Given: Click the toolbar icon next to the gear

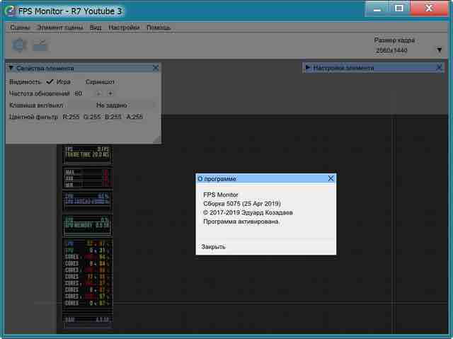Looking at the screenshot, I should coord(40,45).
